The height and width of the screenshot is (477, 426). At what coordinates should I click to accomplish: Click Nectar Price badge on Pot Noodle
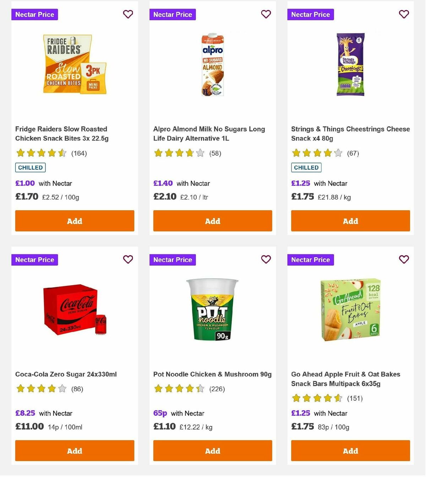pyautogui.click(x=173, y=259)
